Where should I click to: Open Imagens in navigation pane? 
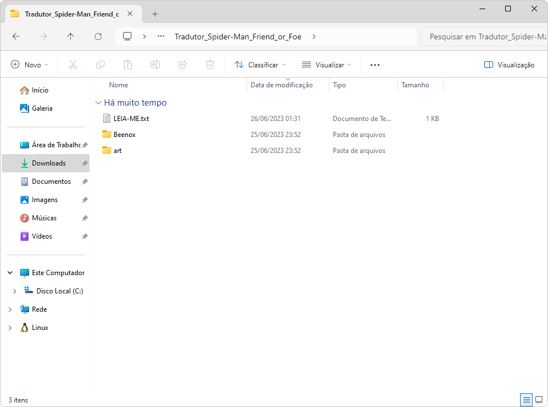[x=45, y=200]
